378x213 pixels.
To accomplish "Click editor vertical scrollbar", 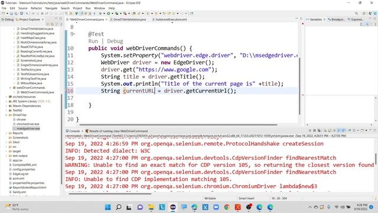I will tap(299, 86).
